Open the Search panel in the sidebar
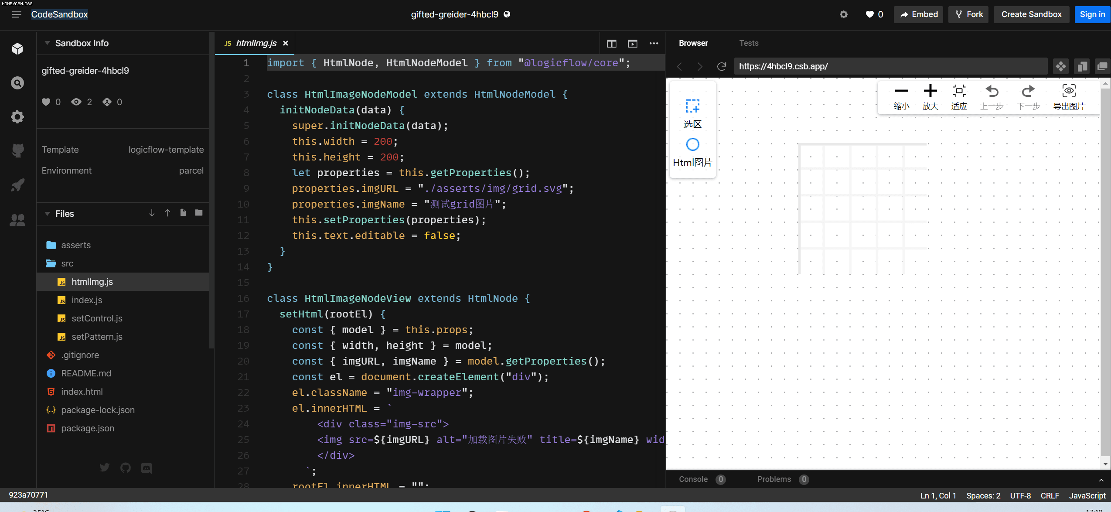The height and width of the screenshot is (512, 1111). pos(17,82)
